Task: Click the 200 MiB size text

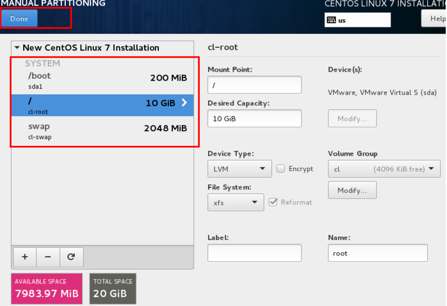Action: [168, 78]
